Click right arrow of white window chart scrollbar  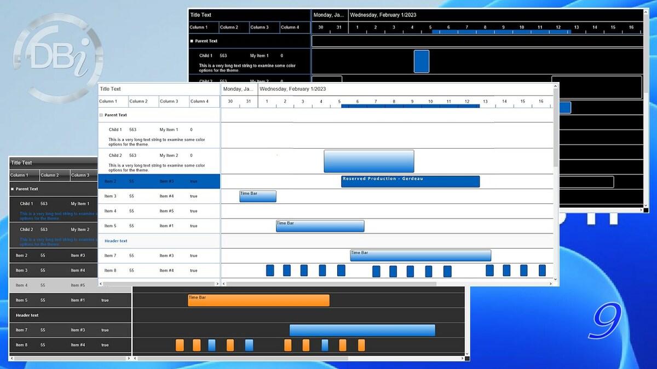pyautogui.click(x=550, y=284)
